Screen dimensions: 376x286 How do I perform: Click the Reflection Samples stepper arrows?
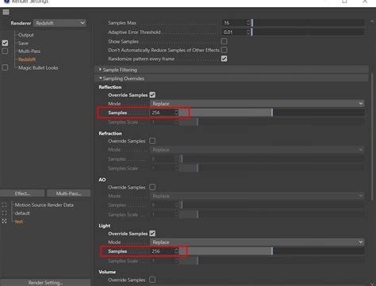(176, 112)
